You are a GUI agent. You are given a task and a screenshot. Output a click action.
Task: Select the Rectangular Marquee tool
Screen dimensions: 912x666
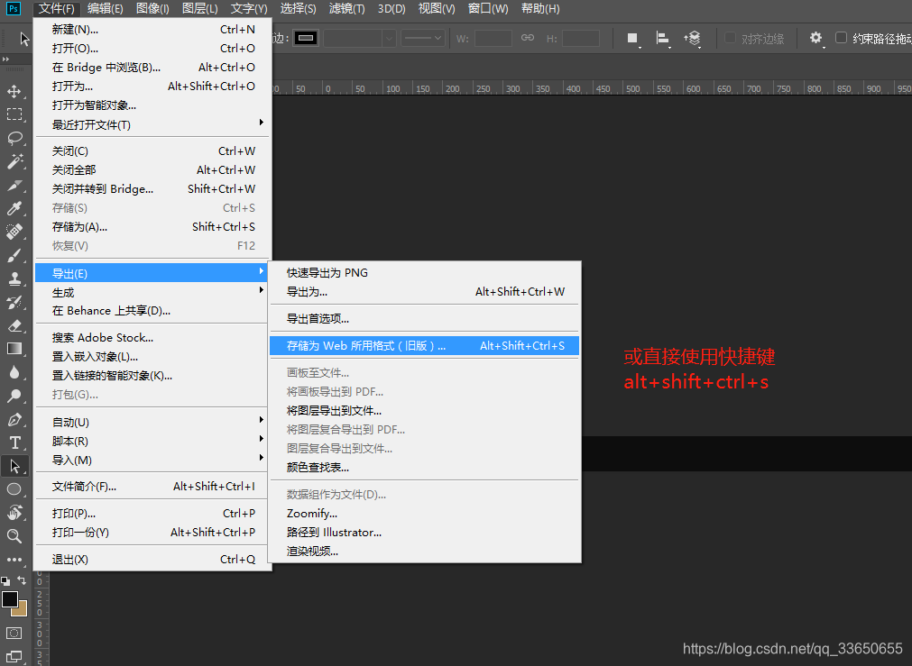pos(14,114)
